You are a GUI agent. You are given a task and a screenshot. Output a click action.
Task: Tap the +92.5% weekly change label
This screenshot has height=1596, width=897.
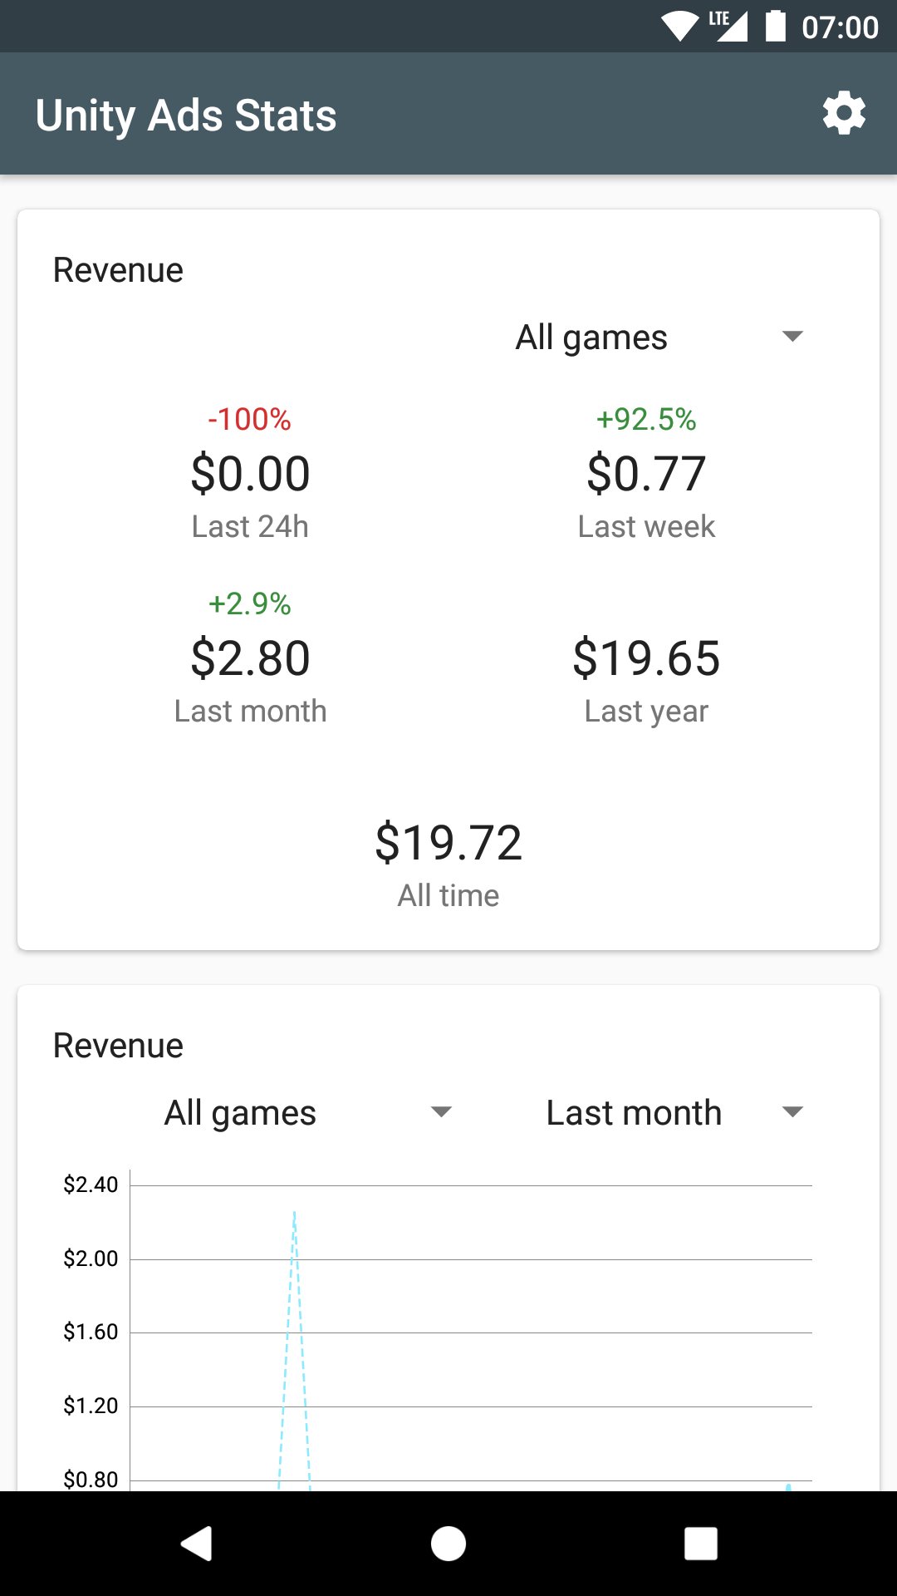(x=646, y=420)
